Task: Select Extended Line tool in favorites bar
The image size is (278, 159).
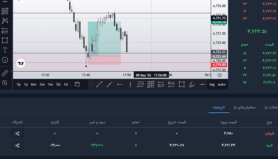Action: 110,85
